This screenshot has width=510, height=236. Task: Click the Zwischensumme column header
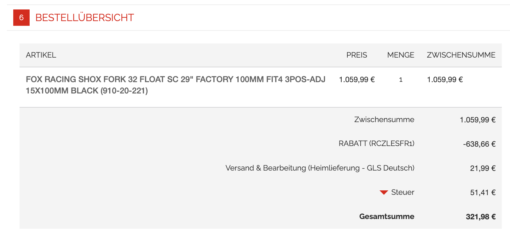[461, 55]
